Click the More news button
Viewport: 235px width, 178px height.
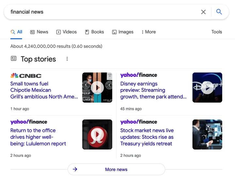point(116,169)
